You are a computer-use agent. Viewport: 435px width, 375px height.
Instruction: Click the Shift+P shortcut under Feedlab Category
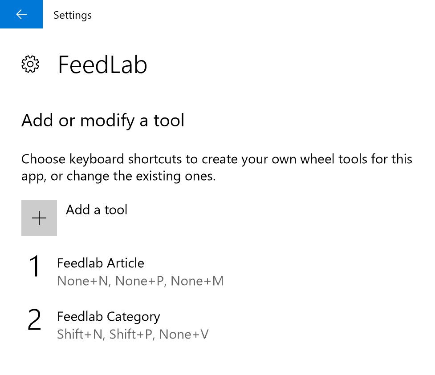point(131,334)
